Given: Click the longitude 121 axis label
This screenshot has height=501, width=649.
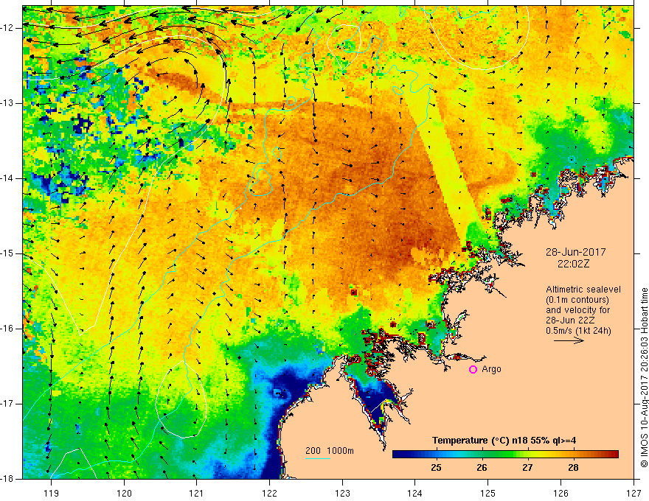Looking at the screenshot, I should [197, 493].
